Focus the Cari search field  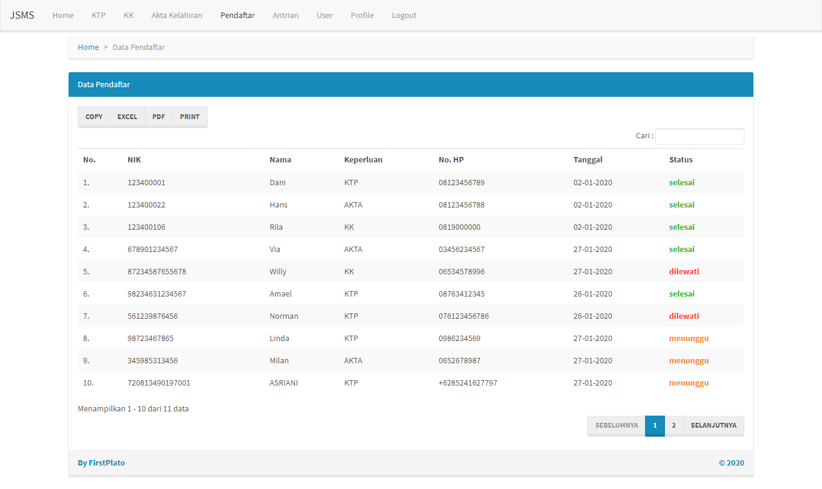[700, 137]
